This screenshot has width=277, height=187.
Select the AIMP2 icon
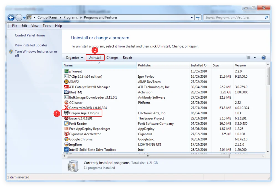pyautogui.click(x=66, y=81)
